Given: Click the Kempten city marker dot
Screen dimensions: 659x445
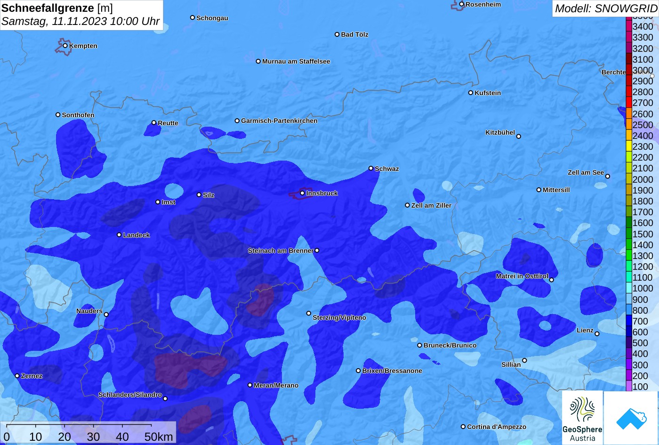Looking at the screenshot, I should (x=65, y=46).
